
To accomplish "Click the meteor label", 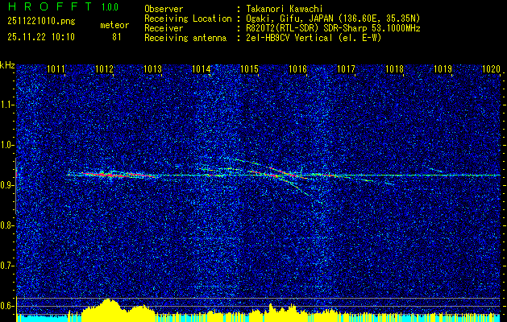I will (114, 25).
